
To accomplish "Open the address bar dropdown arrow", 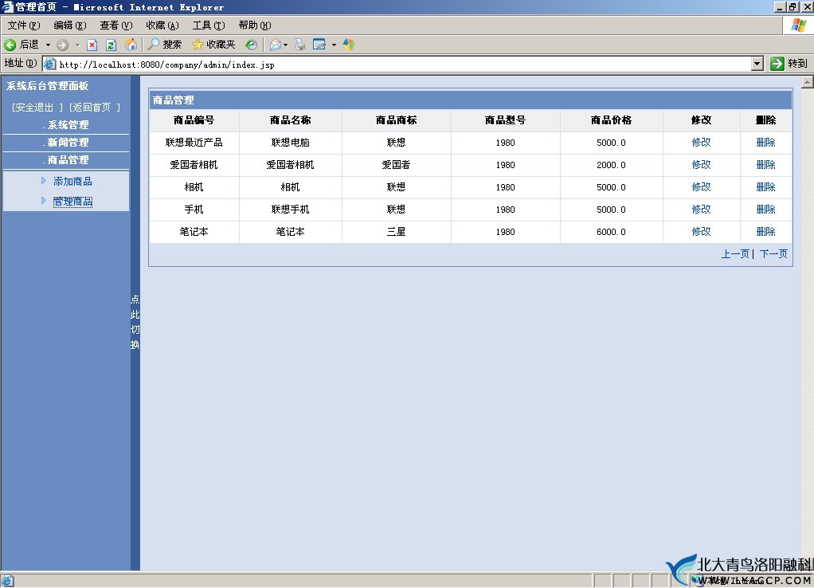I will (x=757, y=64).
